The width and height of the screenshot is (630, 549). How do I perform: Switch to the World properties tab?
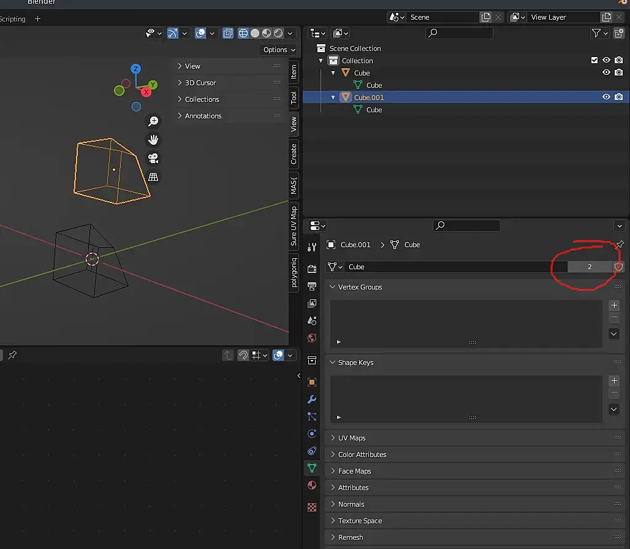[312, 338]
